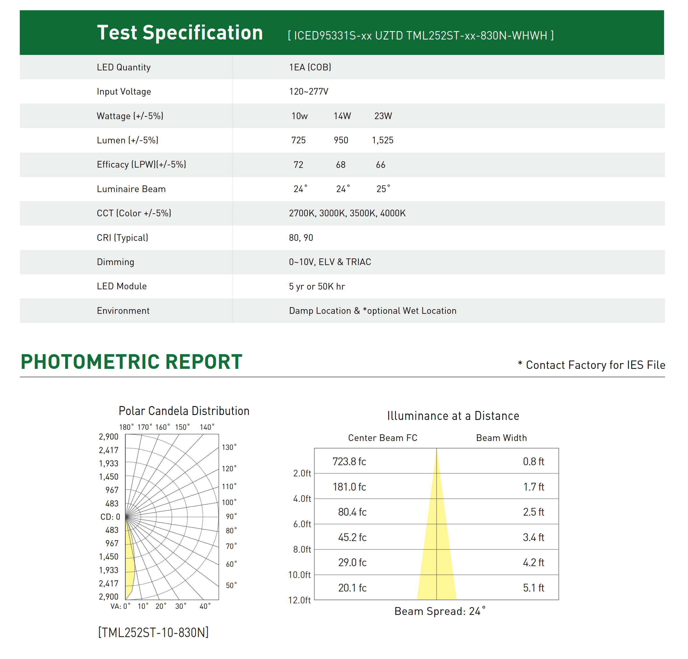Click the Polar Candela Distribution title
This screenshot has height=659, width=688.
184,411
